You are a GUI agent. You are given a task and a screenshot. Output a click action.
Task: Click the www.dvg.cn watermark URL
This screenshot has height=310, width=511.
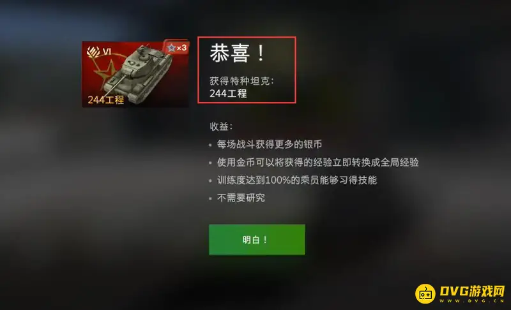click(x=472, y=301)
